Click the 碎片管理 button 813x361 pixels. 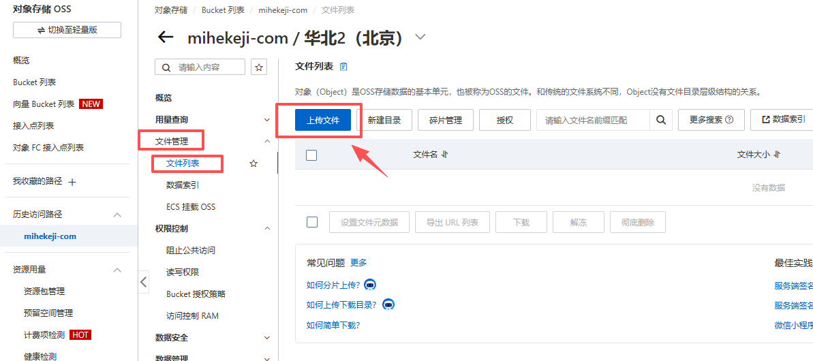pos(446,120)
